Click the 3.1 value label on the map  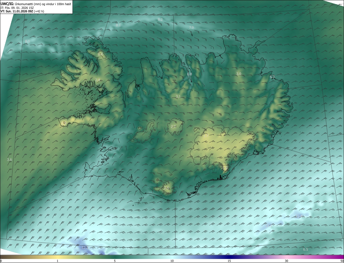point(178,96)
